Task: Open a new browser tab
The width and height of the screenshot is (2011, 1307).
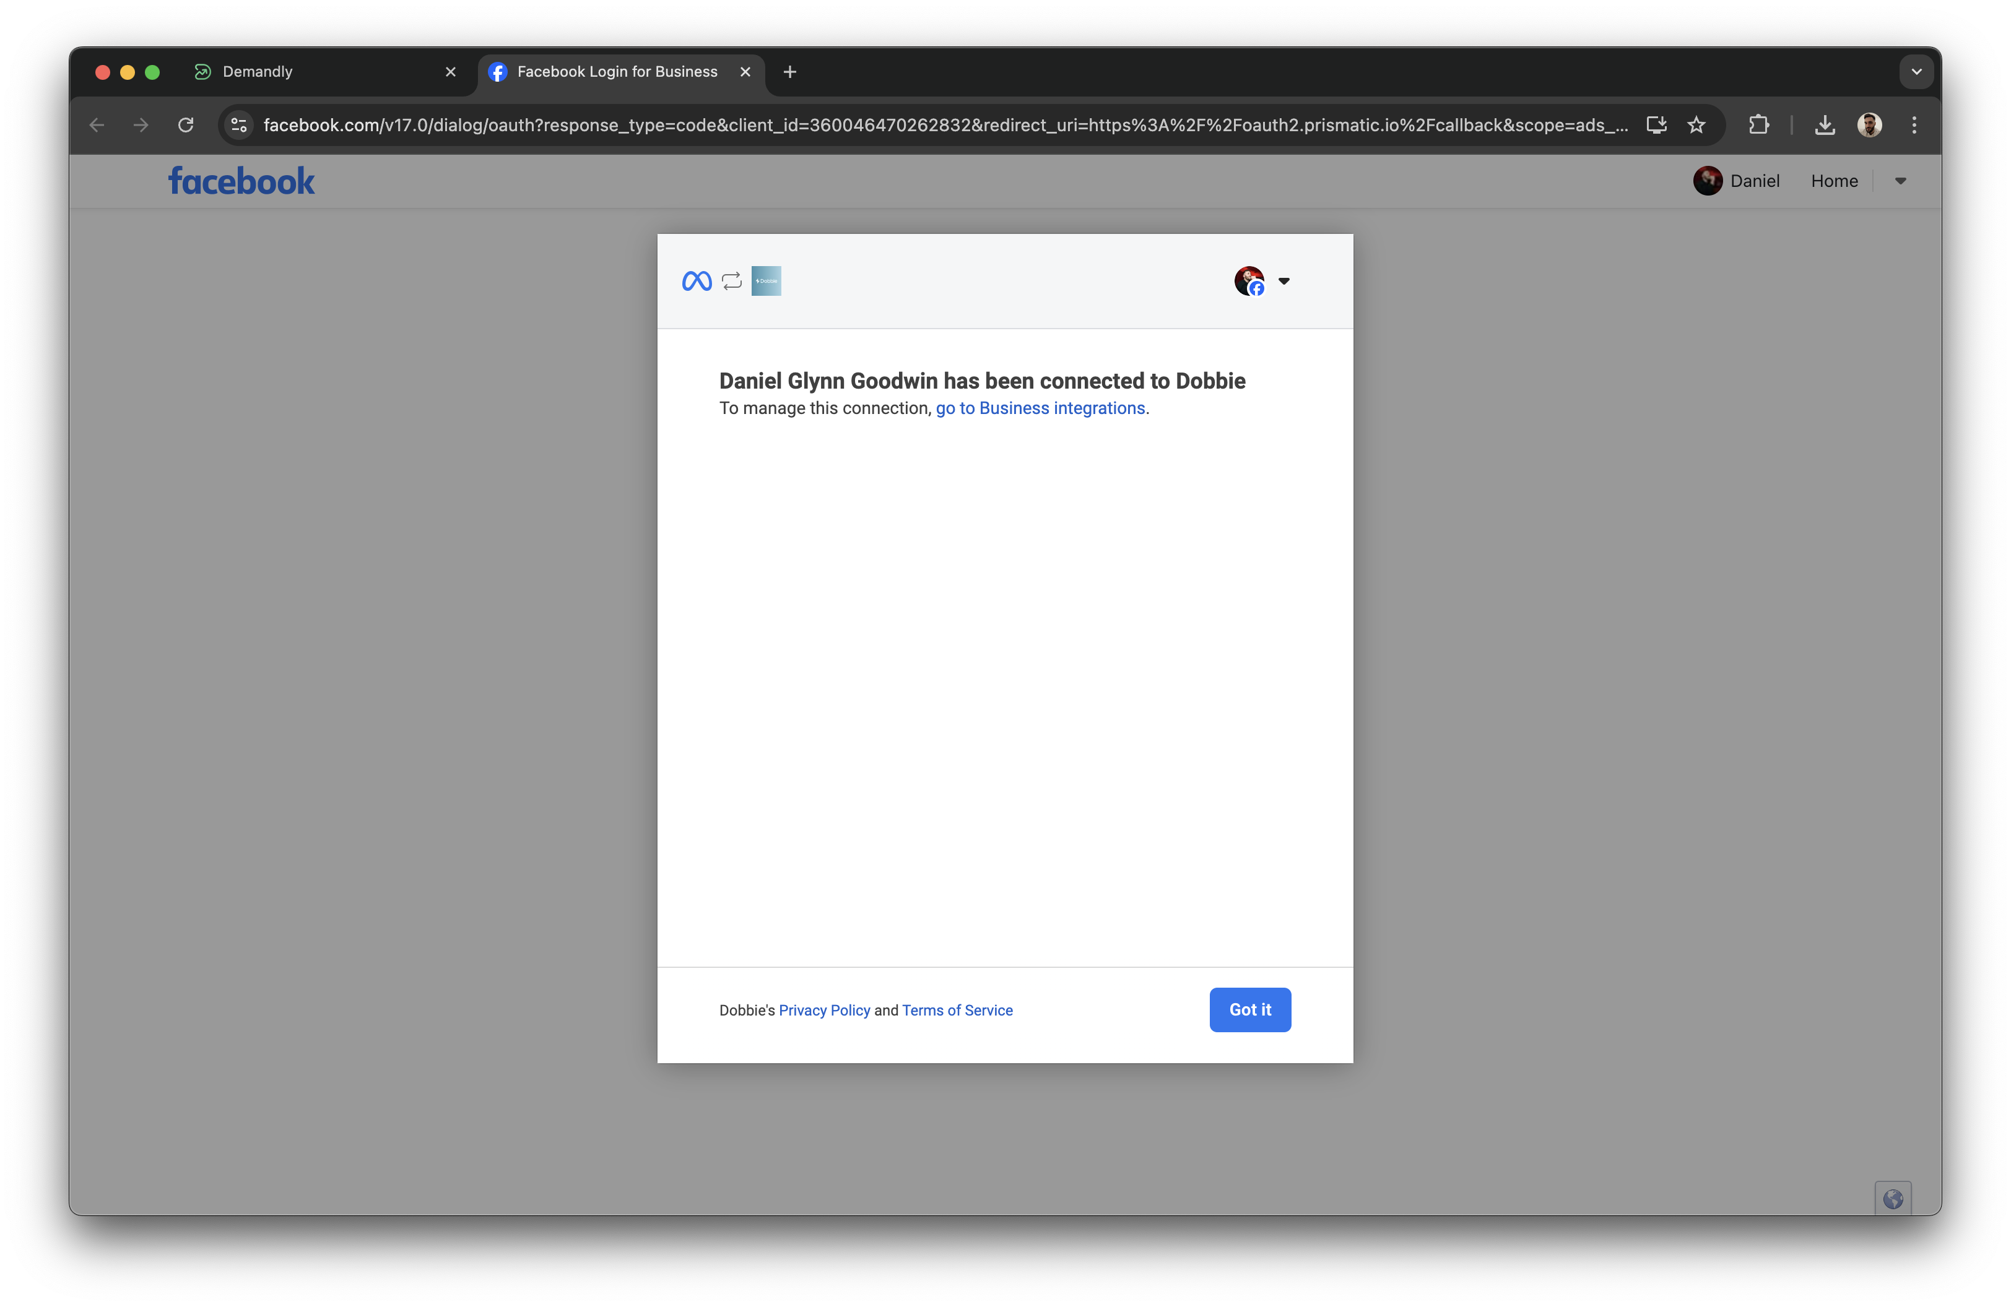Action: (x=789, y=72)
